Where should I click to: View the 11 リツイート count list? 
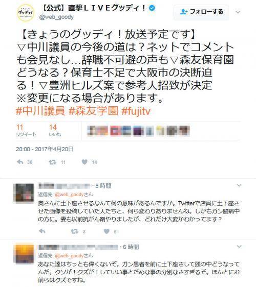(26, 130)
